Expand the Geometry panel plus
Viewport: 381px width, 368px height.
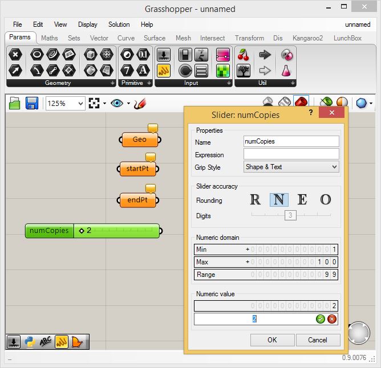pos(112,83)
